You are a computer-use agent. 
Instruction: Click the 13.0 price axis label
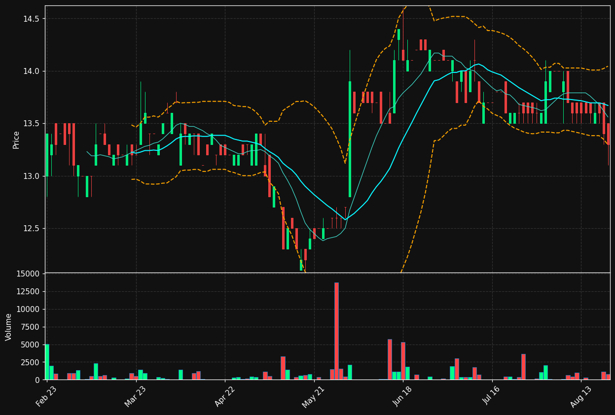click(x=32, y=176)
